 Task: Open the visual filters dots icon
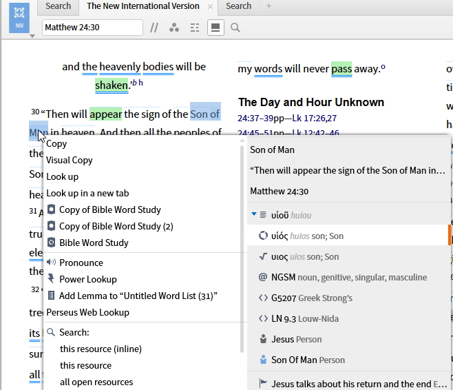[x=195, y=28]
